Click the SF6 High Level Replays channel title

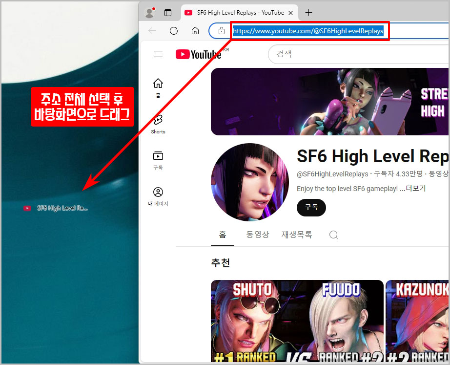pos(372,157)
